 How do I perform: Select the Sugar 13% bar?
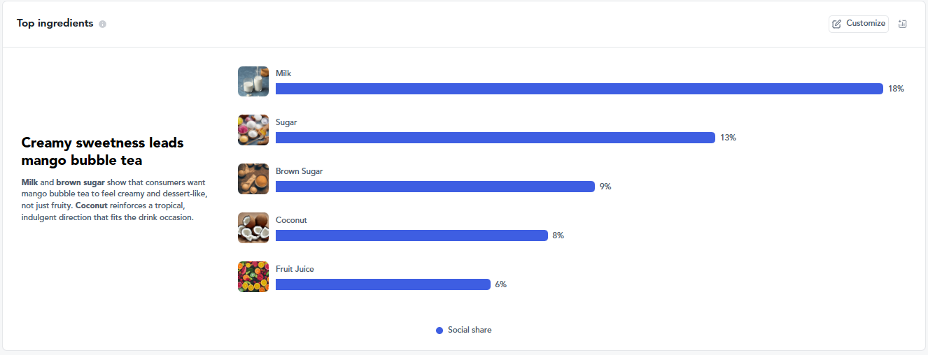(x=495, y=138)
